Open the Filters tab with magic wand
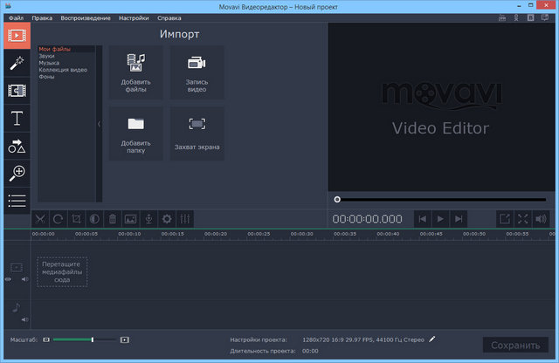Image resolution: width=559 pixels, height=363 pixels. point(17,62)
